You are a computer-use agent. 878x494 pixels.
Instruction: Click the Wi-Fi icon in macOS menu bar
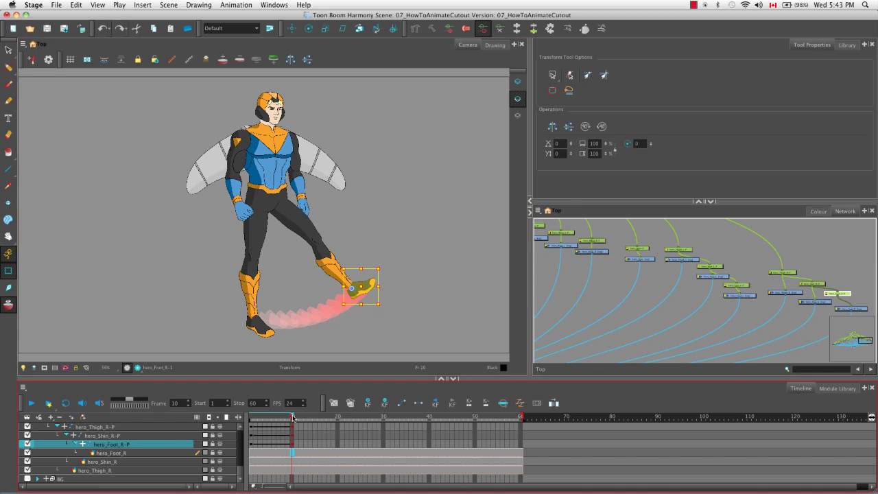pos(745,5)
